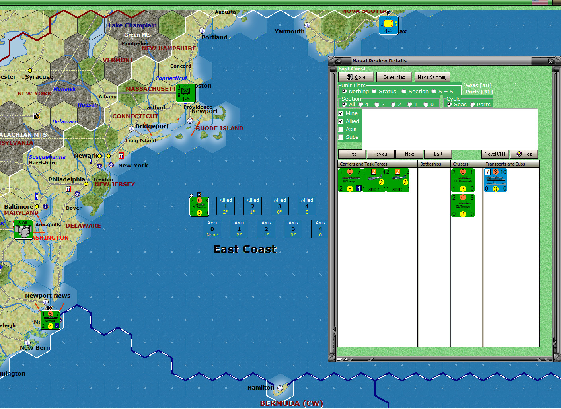The width and height of the screenshot is (561, 409).
Task: Click the Allied 1 sea box section
Action: click(226, 206)
